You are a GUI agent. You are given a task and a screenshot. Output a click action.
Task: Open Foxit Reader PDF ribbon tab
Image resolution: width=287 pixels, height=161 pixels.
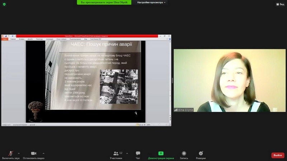click(96, 39)
